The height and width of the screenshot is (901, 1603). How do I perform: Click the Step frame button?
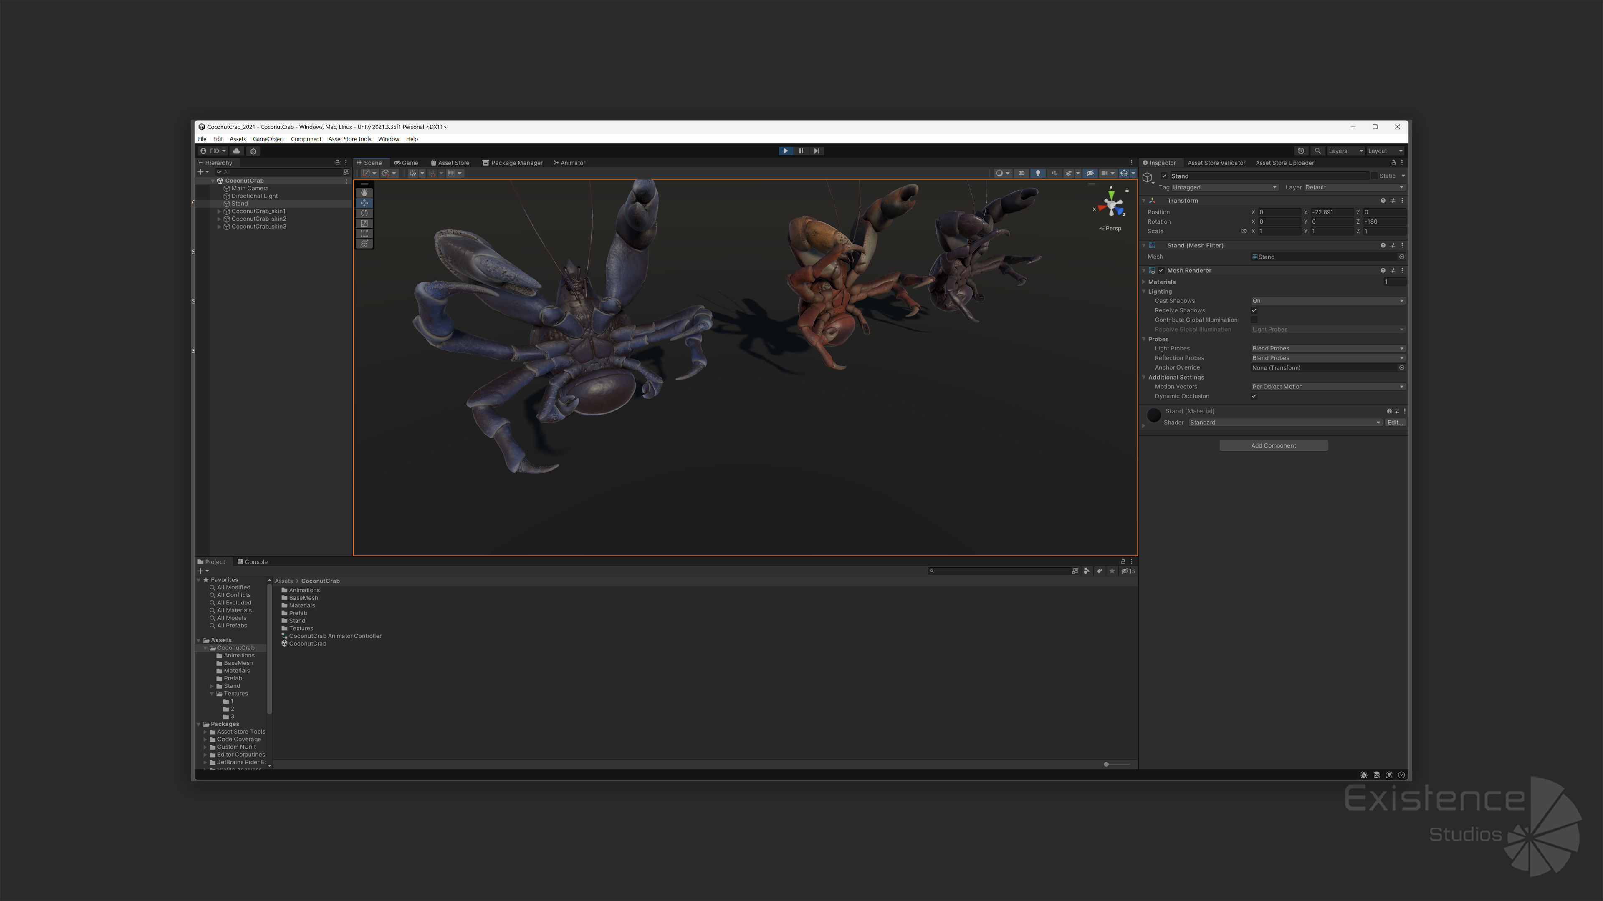coord(817,151)
